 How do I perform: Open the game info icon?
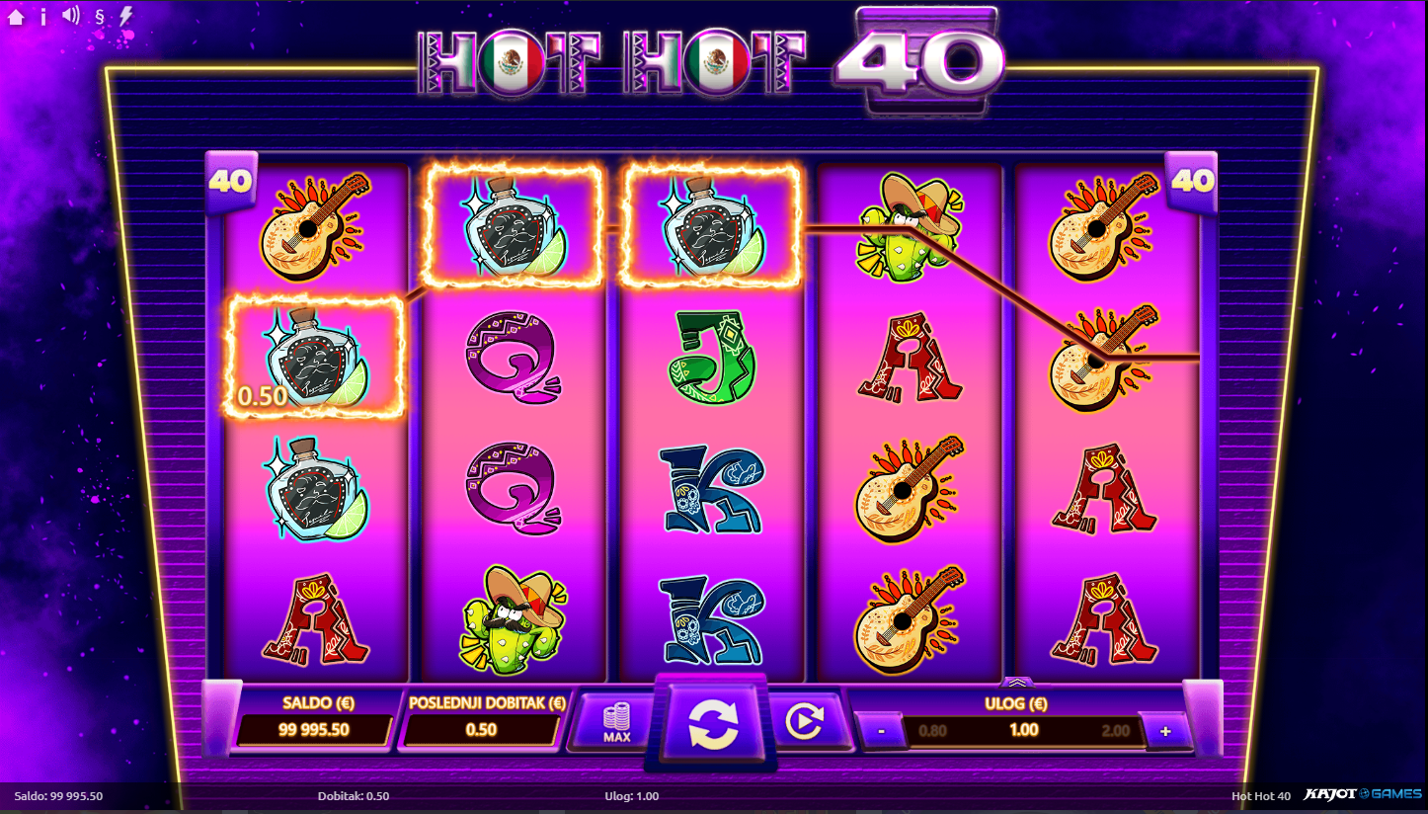coord(42,16)
